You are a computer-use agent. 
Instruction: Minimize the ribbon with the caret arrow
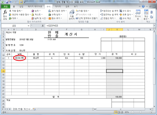(140, 7)
